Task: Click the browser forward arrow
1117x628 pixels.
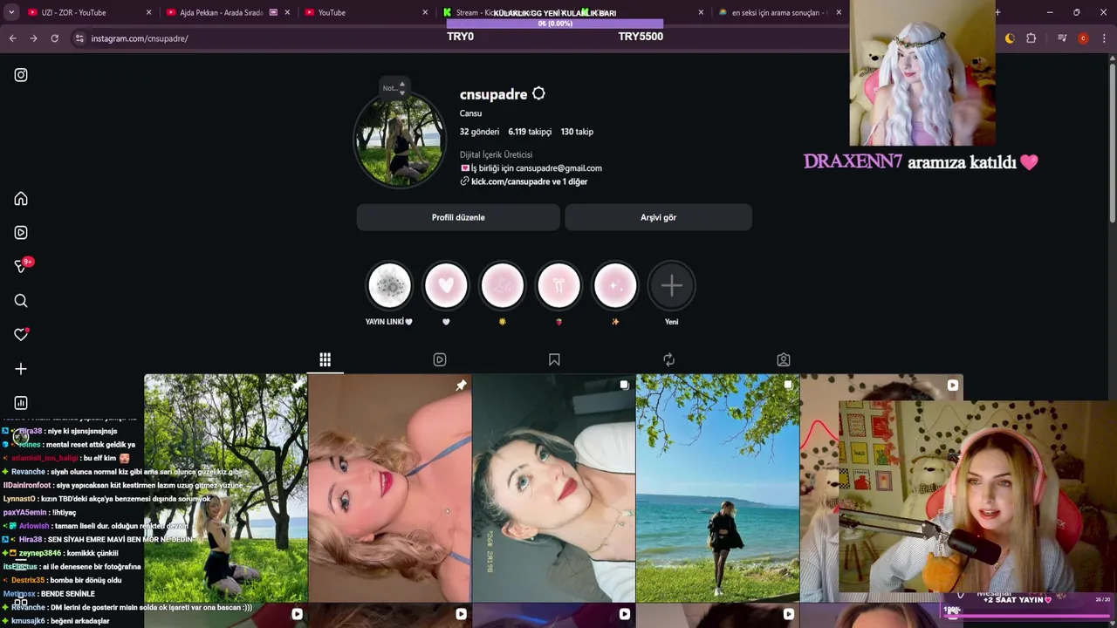Action: (x=33, y=38)
